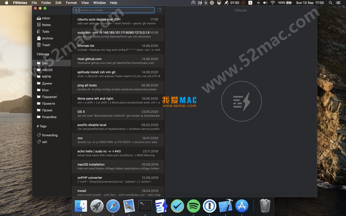Open the echo hello sudo nc note
346x216 pixels.
[118, 153]
